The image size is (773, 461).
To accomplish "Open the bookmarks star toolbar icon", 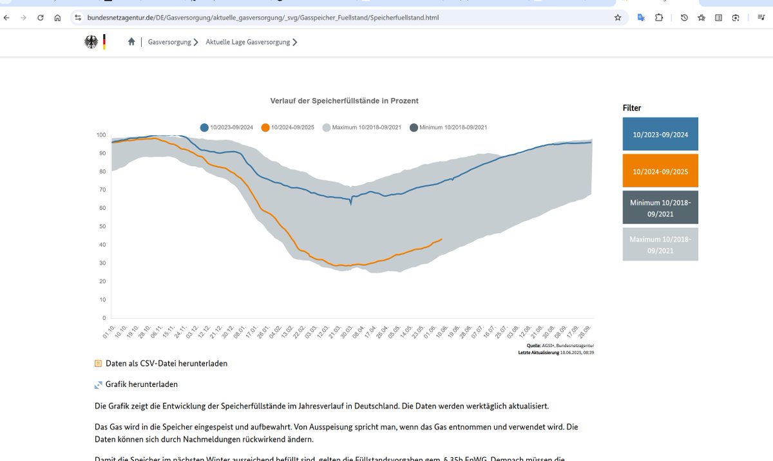I will 701,17.
